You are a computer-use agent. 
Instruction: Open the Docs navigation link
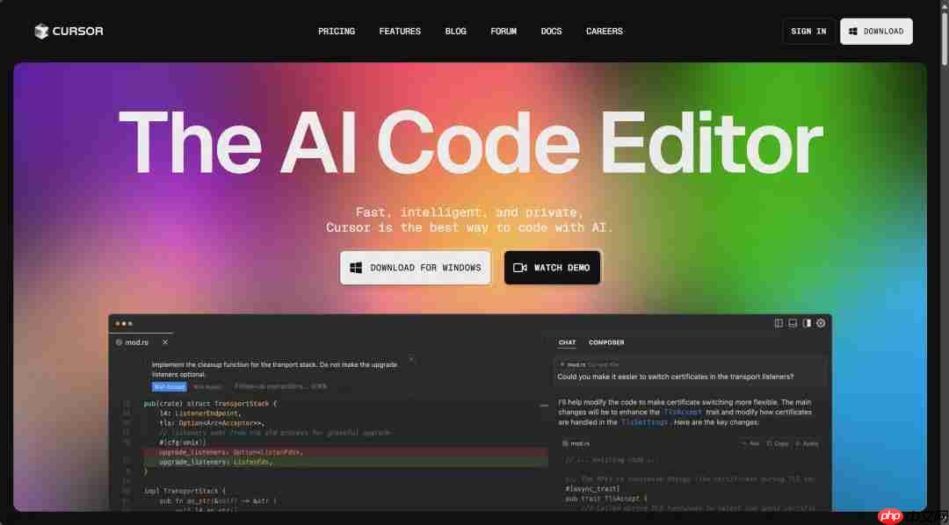pos(551,32)
